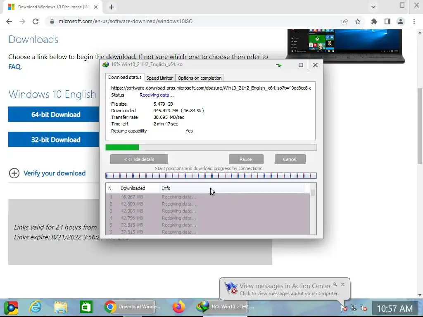Click the muted volume tray icon

[x=364, y=308]
